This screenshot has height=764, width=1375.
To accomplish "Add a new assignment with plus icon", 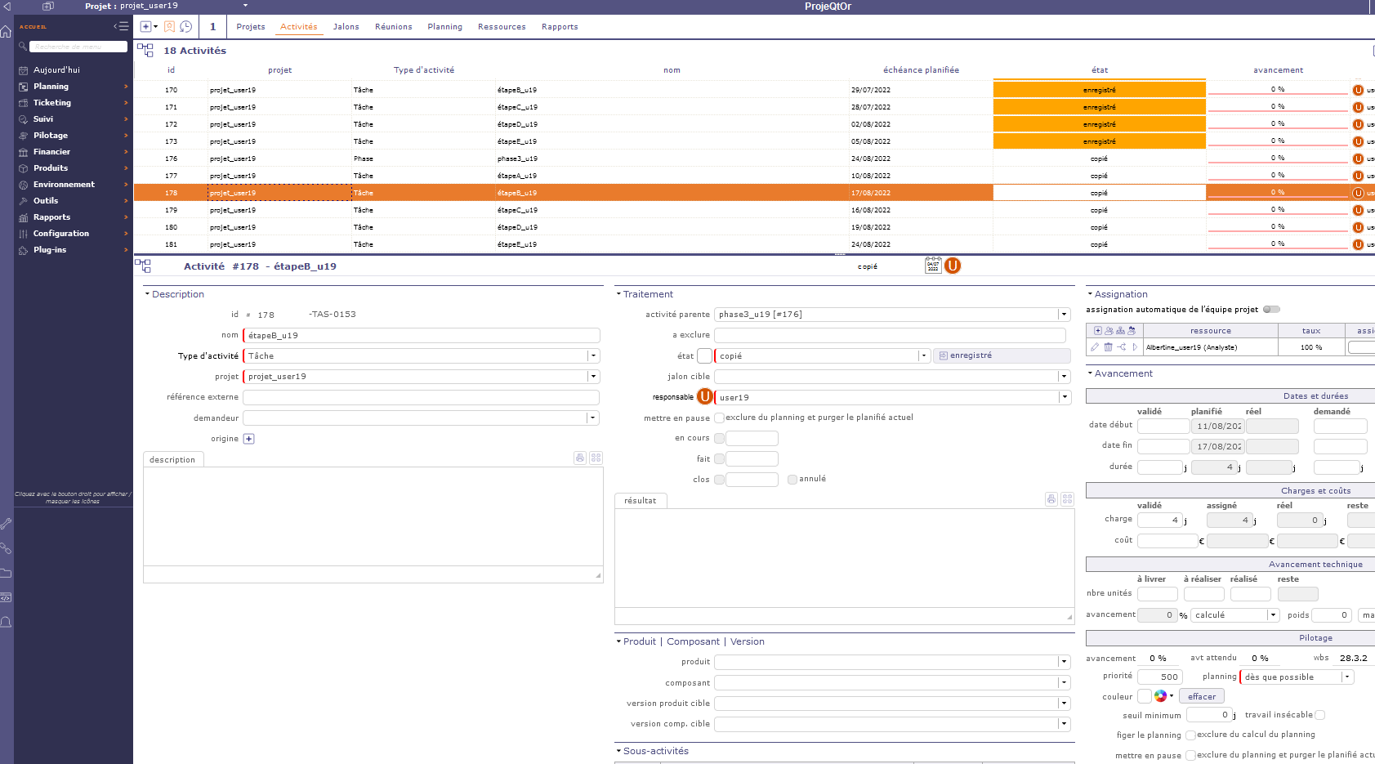I will coord(1097,331).
